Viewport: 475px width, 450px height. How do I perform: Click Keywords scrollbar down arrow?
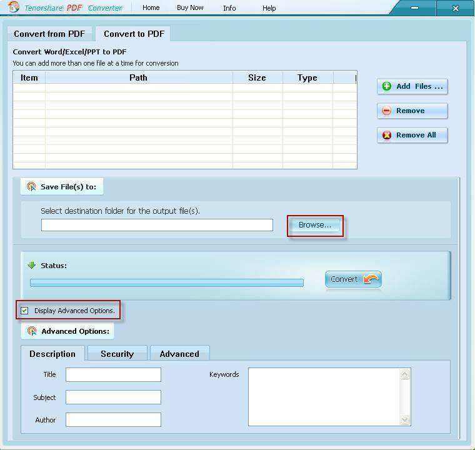click(405, 419)
